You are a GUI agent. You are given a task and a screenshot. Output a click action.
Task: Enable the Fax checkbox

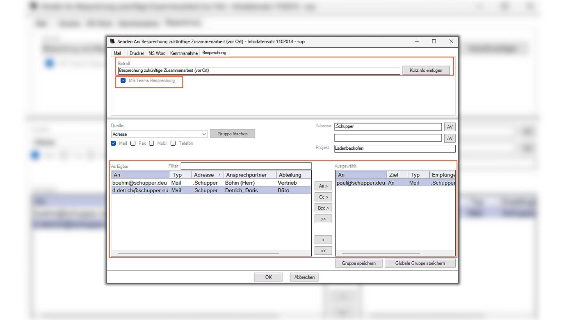133,144
